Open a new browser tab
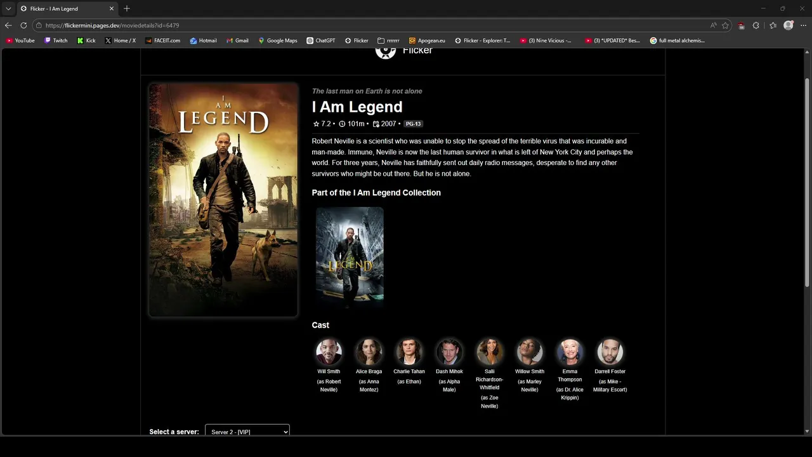Image resolution: width=812 pixels, height=457 pixels. (127, 8)
